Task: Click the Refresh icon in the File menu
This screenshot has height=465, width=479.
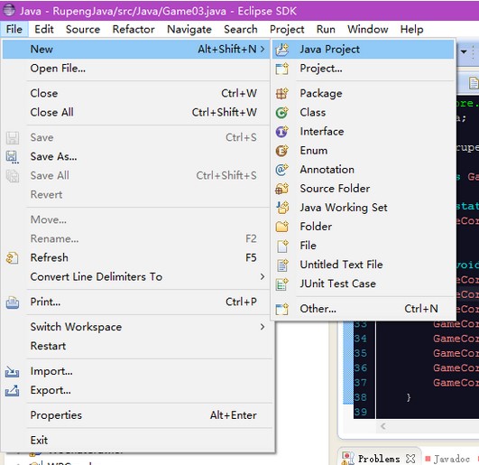Action: pos(13,258)
